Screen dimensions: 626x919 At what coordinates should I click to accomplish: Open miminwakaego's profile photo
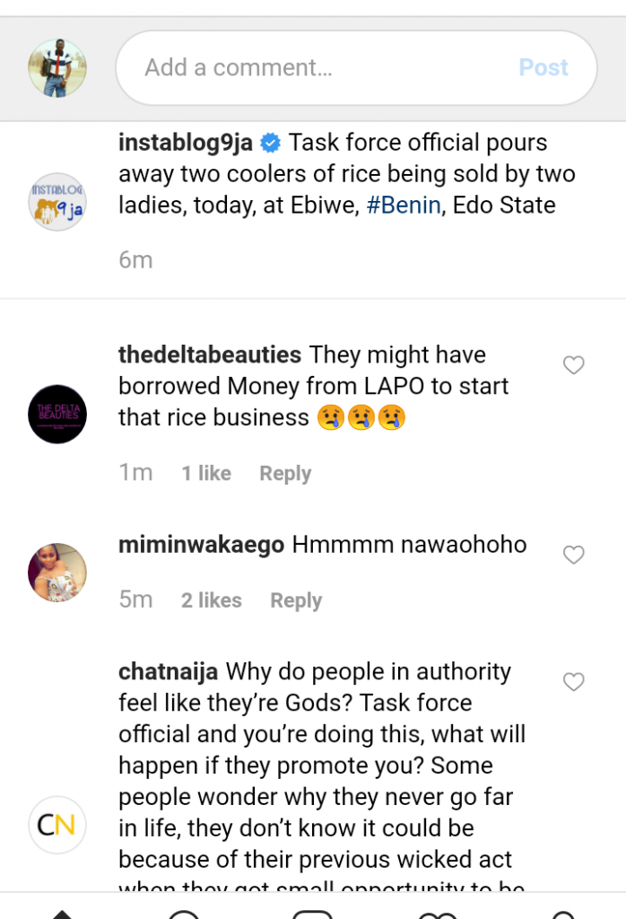point(57,572)
